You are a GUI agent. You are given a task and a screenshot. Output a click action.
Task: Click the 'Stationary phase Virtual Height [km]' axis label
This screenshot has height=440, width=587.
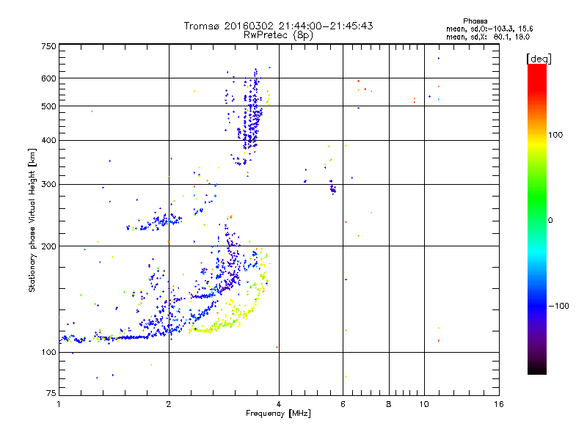tap(32, 221)
